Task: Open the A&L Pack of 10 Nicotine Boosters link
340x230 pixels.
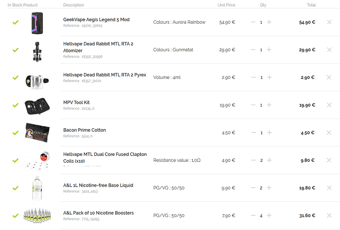Action: [98, 213]
